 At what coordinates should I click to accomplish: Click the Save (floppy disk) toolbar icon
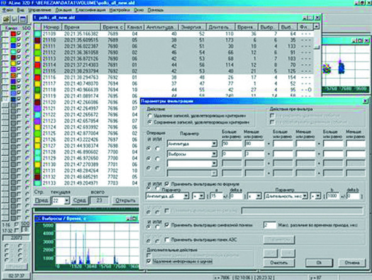click(x=14, y=19)
